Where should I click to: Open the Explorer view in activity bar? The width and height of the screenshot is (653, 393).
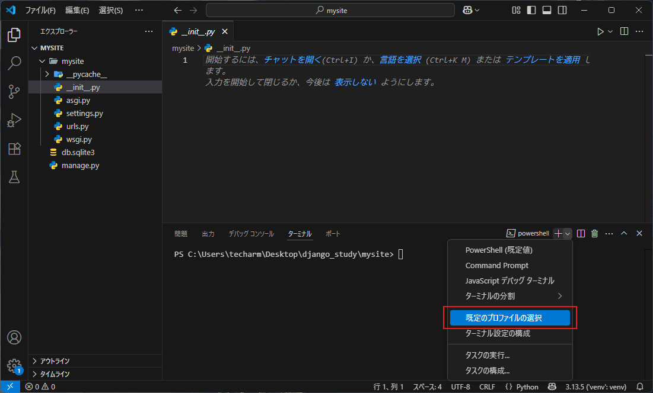14,35
